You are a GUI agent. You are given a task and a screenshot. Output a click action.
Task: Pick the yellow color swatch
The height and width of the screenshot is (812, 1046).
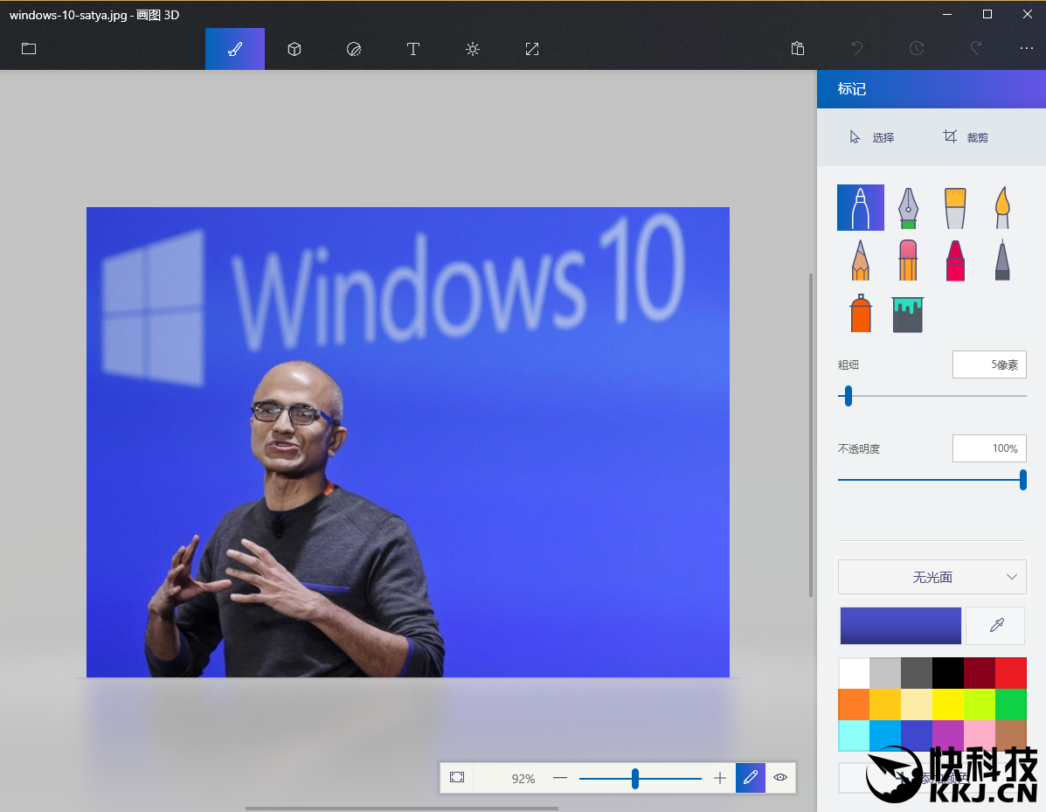coord(947,704)
